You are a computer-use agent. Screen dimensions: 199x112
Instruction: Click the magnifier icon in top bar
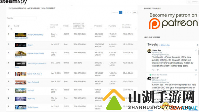point(189,2)
